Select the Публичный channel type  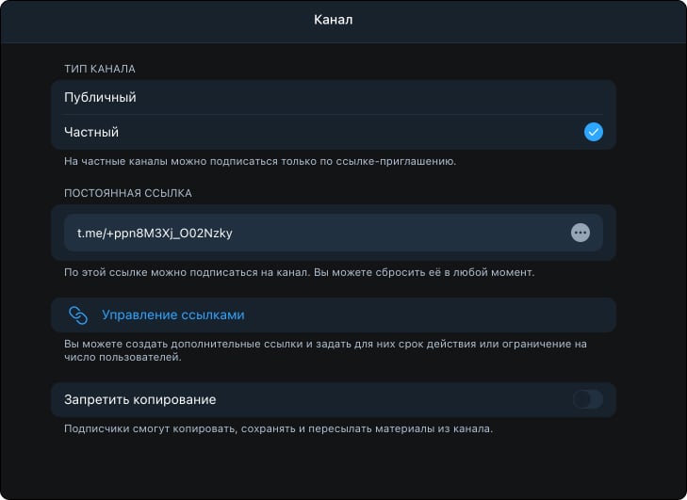click(334, 97)
